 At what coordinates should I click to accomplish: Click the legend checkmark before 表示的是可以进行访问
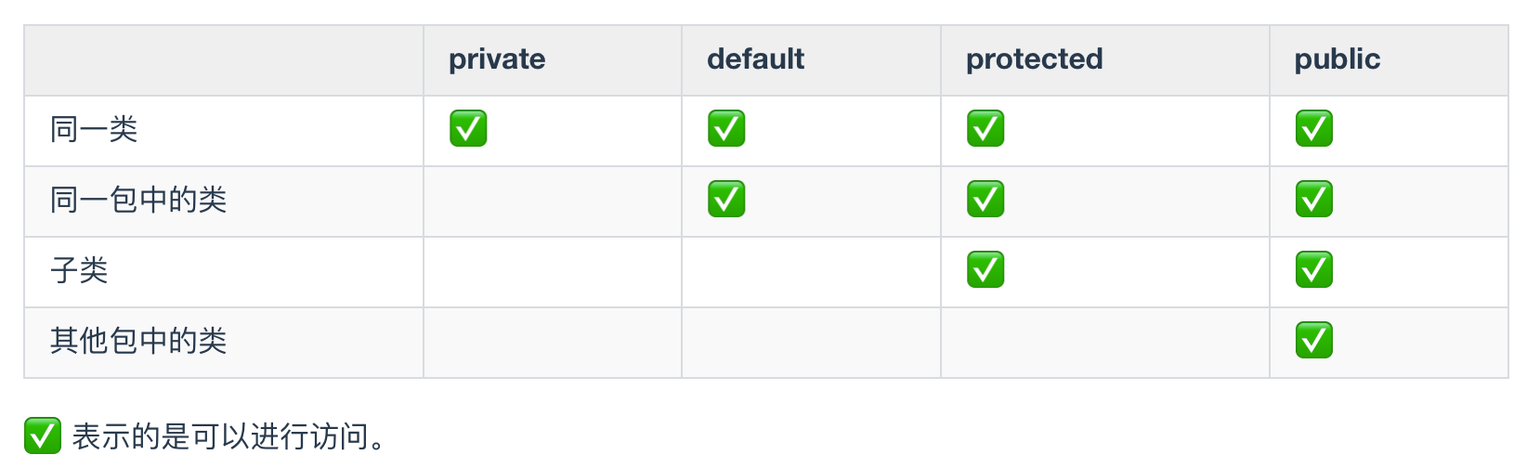click(43, 435)
